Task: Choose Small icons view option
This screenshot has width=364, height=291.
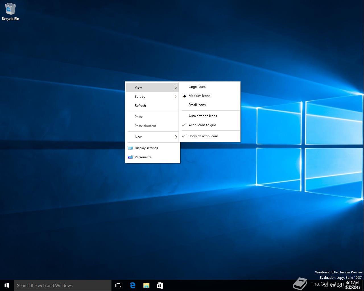Action: click(197, 105)
